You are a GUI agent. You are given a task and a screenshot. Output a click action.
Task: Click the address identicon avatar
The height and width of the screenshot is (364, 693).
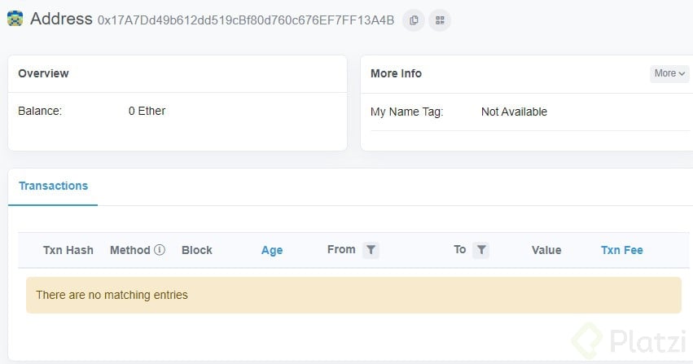(x=15, y=19)
